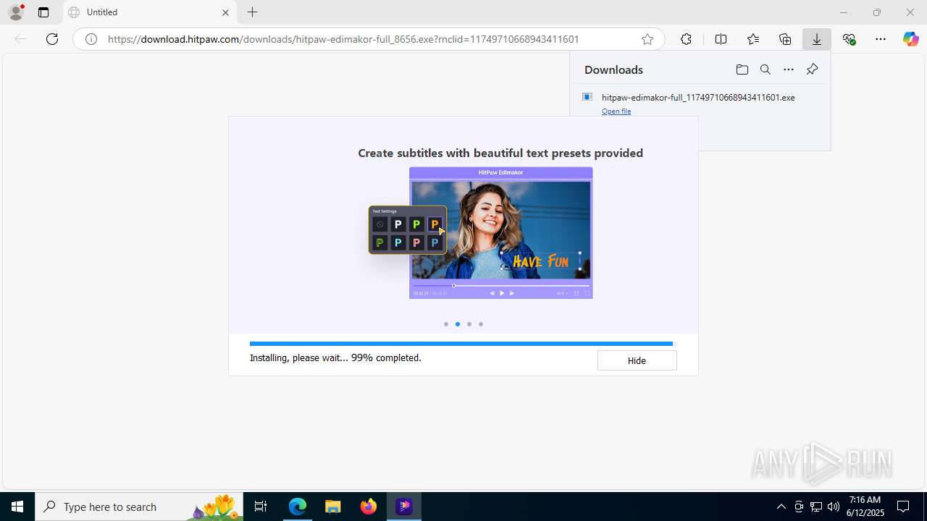
Task: Click the taskbar search box
Action: pos(139,507)
